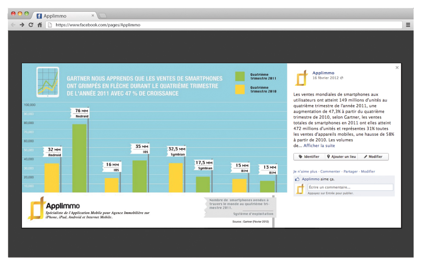
Task: Click the Commenter link
Action: click(x=330, y=171)
